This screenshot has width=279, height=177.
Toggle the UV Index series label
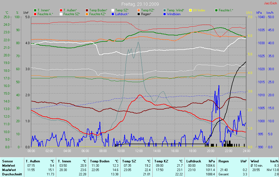[x=199, y=10]
